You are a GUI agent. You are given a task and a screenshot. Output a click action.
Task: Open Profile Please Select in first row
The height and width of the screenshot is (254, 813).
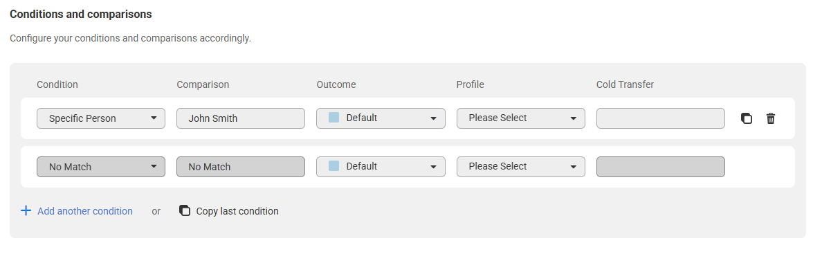pyautogui.click(x=521, y=118)
